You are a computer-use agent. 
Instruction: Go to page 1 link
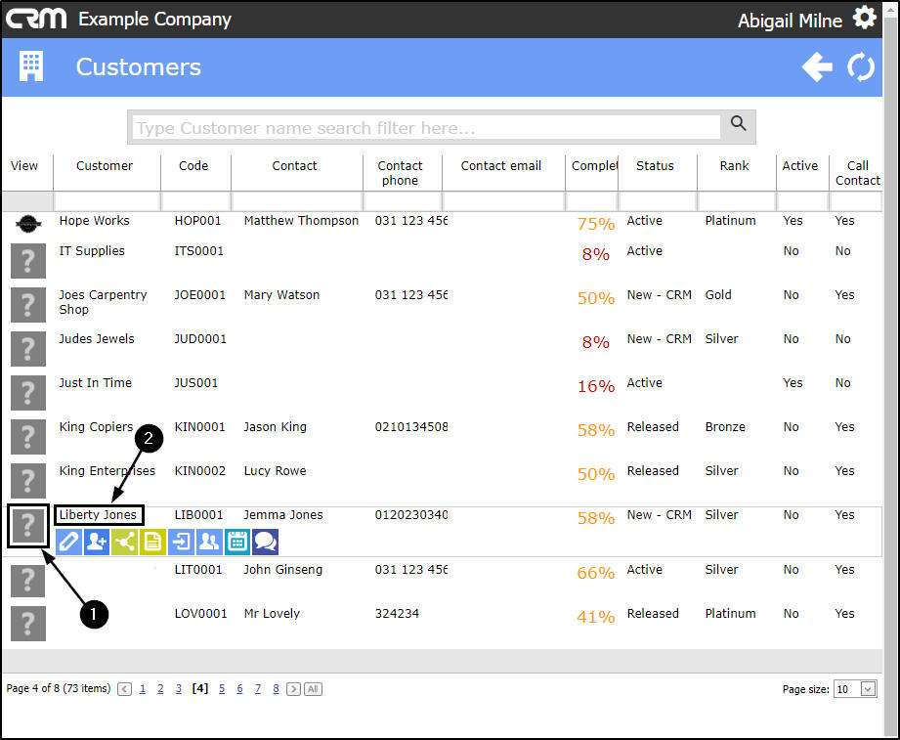click(143, 688)
